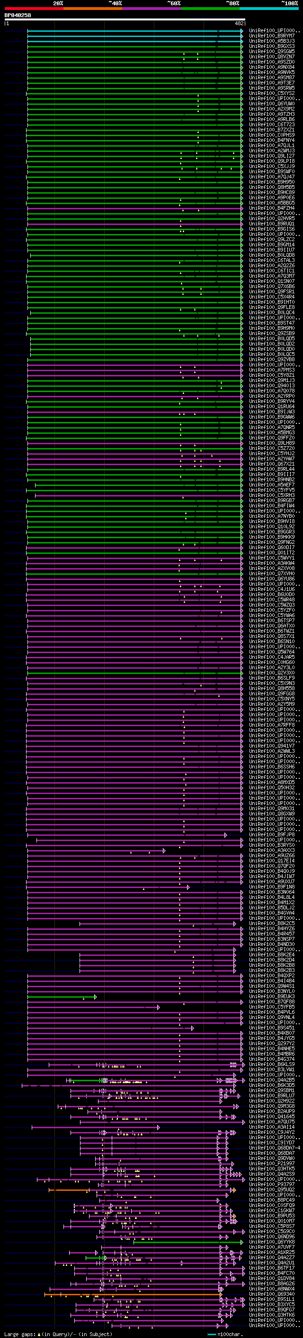This screenshot has width=303, height=1338.
Task: Click the cyan ~100% legend segment
Action: (x=269, y=9)
